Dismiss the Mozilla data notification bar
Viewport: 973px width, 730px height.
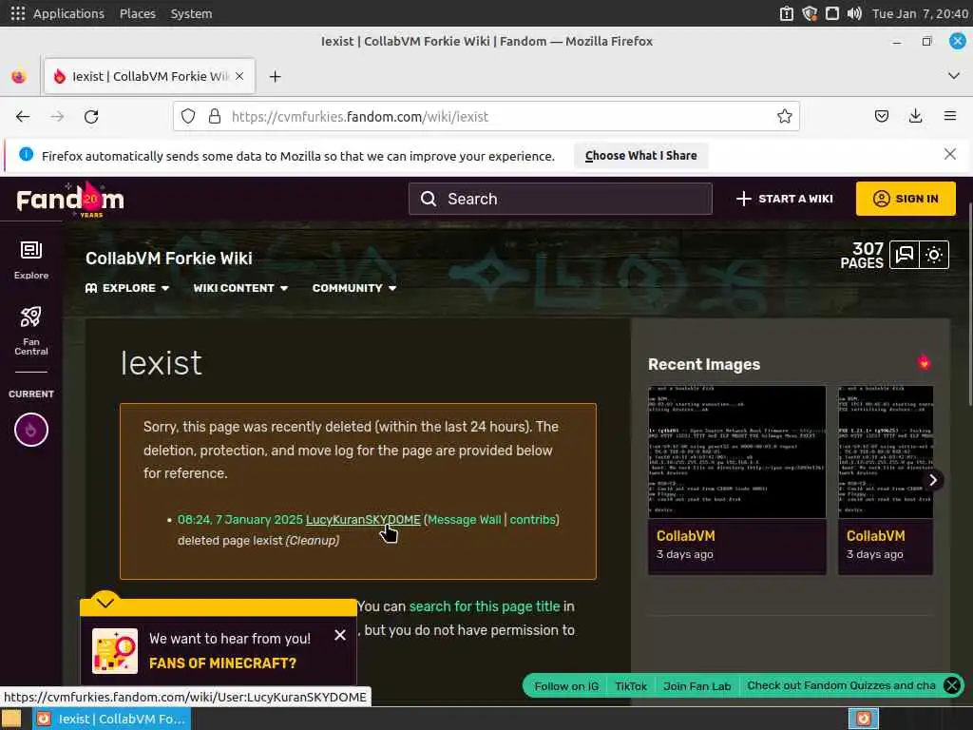[949, 154]
